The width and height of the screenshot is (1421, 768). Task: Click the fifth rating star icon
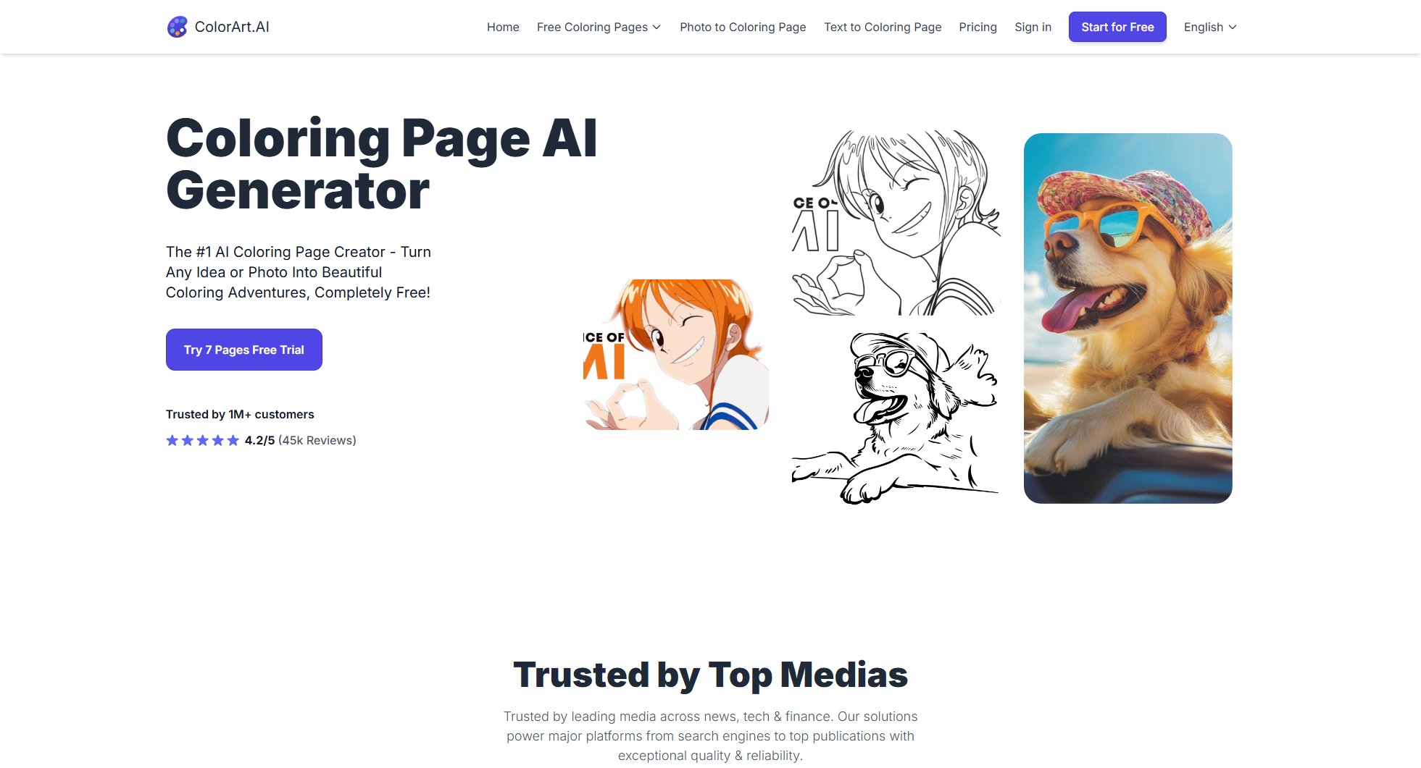click(233, 440)
